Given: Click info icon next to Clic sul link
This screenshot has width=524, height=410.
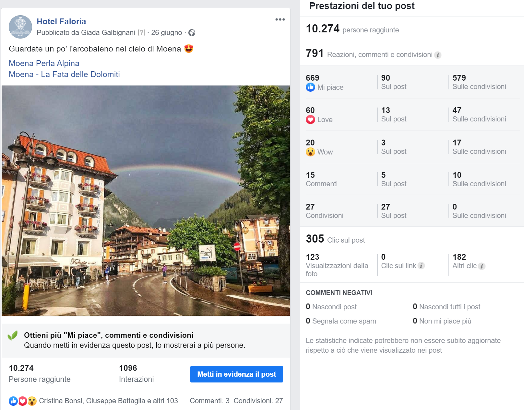Looking at the screenshot, I should pyautogui.click(x=421, y=266).
